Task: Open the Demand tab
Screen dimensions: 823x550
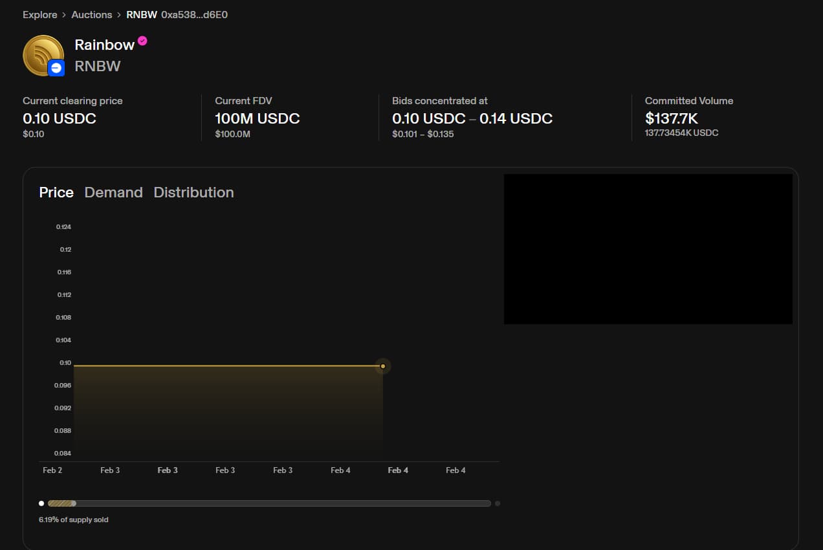Action: 113,192
